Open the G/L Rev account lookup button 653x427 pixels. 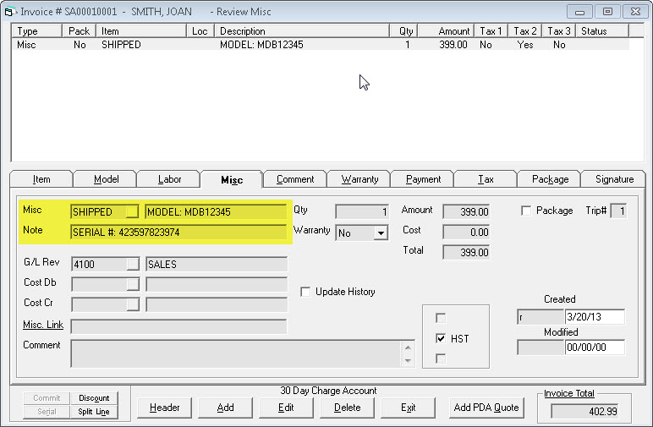[x=132, y=265]
